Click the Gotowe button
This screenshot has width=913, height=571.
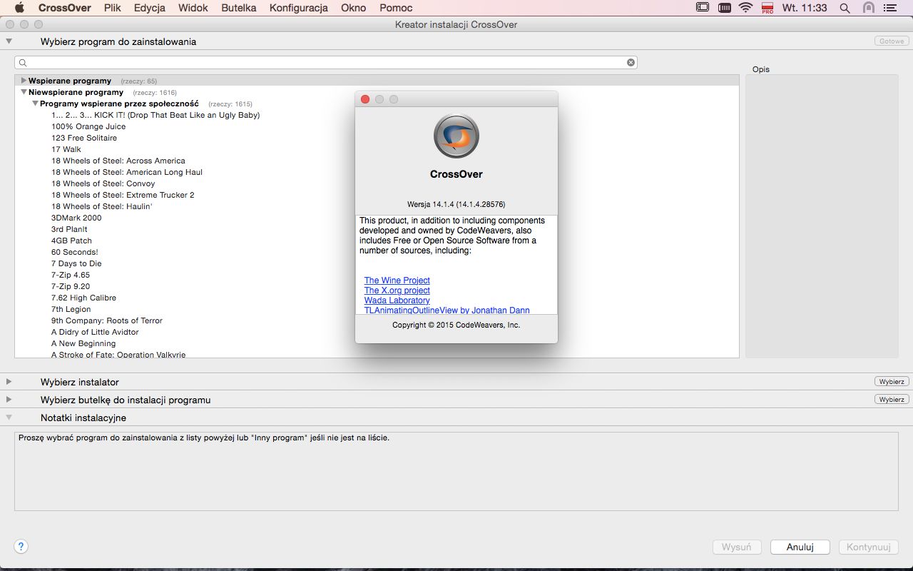892,41
